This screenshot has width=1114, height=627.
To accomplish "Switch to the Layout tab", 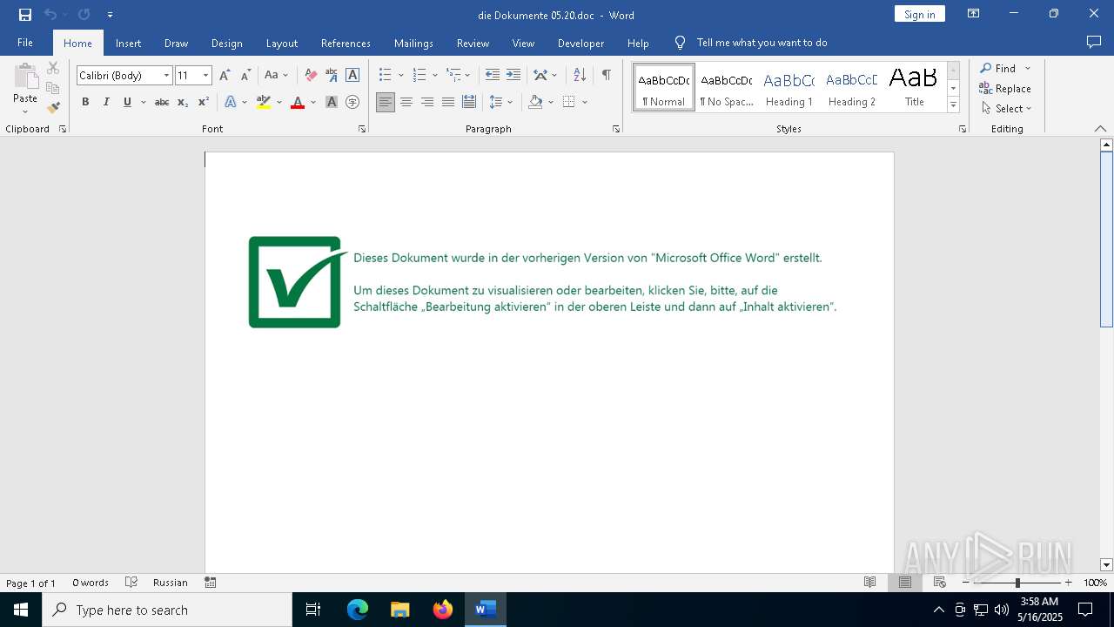I will tap(282, 43).
